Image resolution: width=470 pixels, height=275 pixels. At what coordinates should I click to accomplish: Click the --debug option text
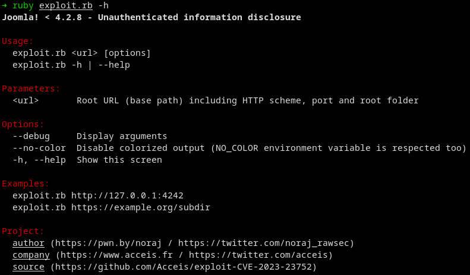[31, 136]
